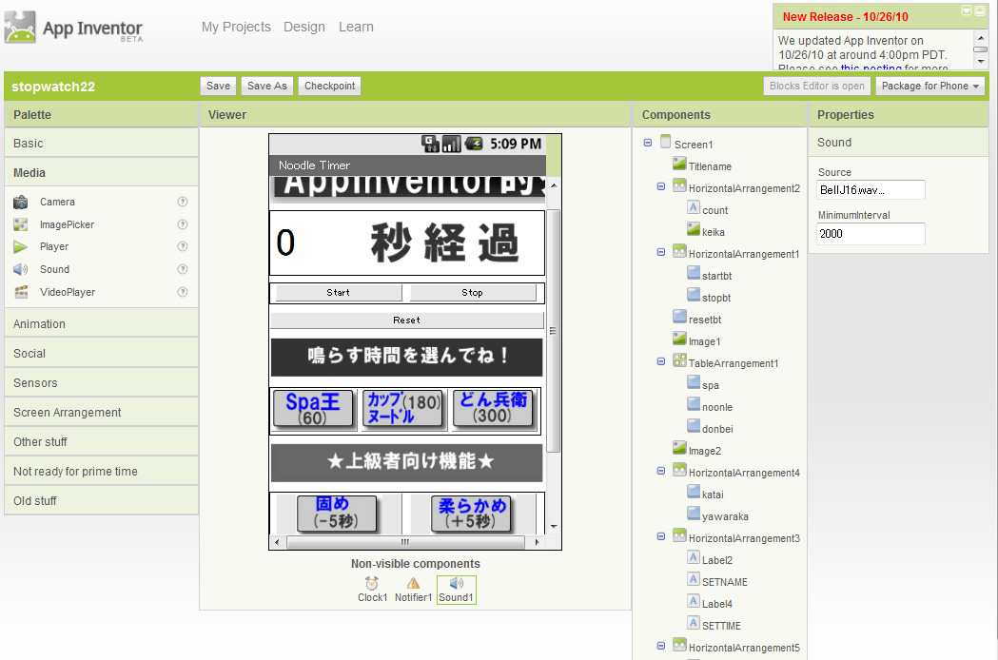The image size is (998, 660).
Task: Switch to the Design tab
Action: pos(304,27)
